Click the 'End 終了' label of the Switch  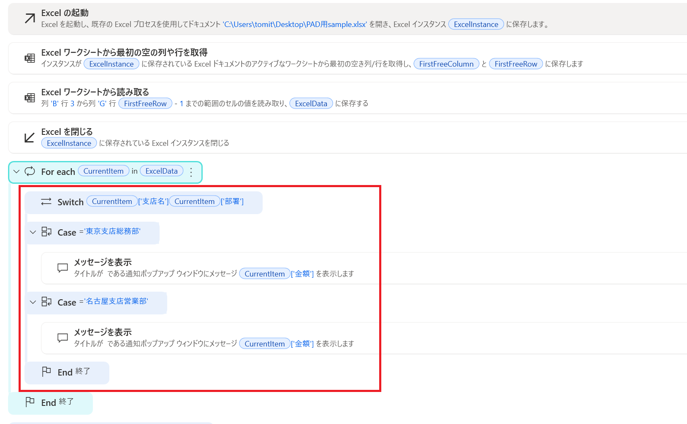[x=74, y=372]
